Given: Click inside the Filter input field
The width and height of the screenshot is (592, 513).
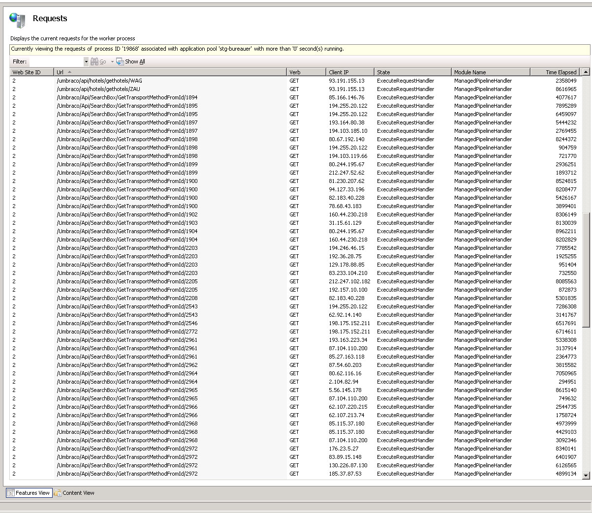Looking at the screenshot, I should click(x=56, y=61).
